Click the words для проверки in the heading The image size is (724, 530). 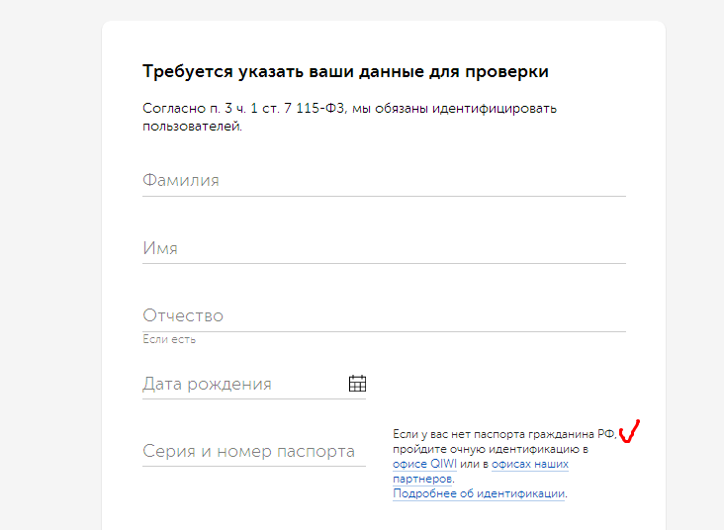(x=496, y=72)
